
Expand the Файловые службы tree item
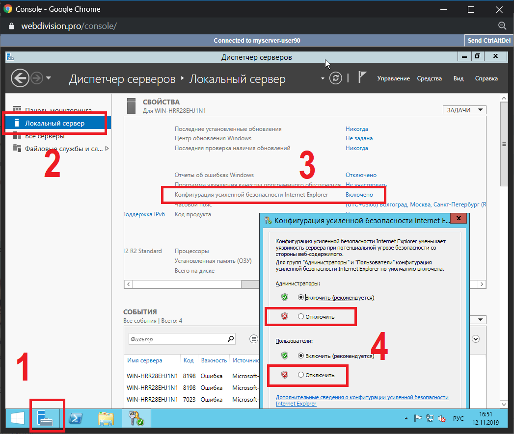point(107,149)
